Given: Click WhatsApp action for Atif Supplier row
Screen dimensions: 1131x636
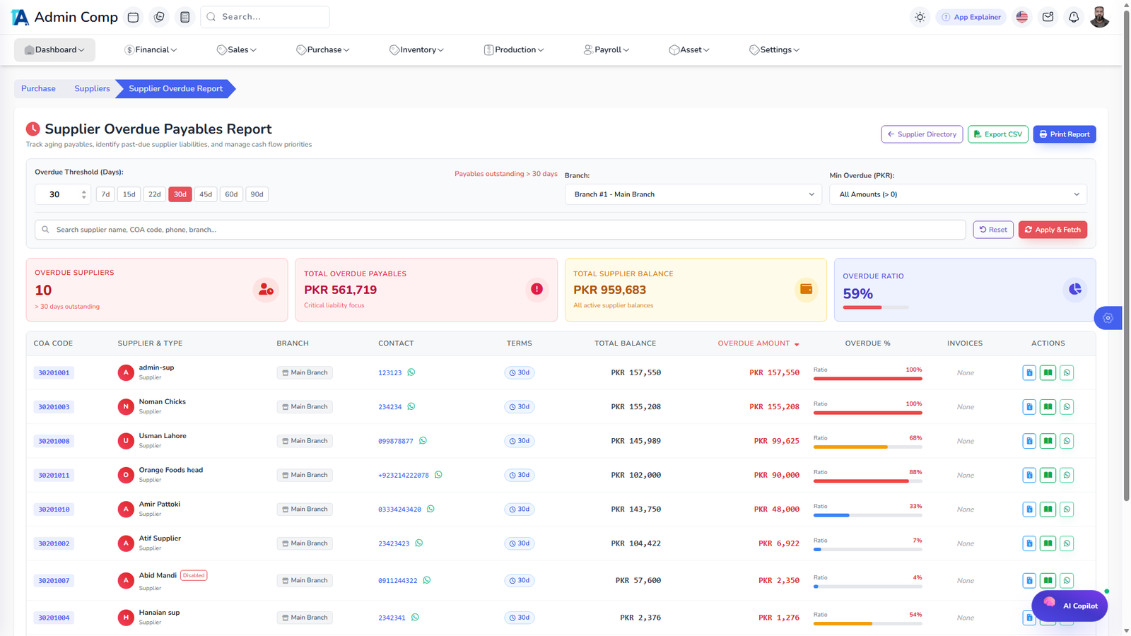Looking at the screenshot, I should click(x=1067, y=543).
